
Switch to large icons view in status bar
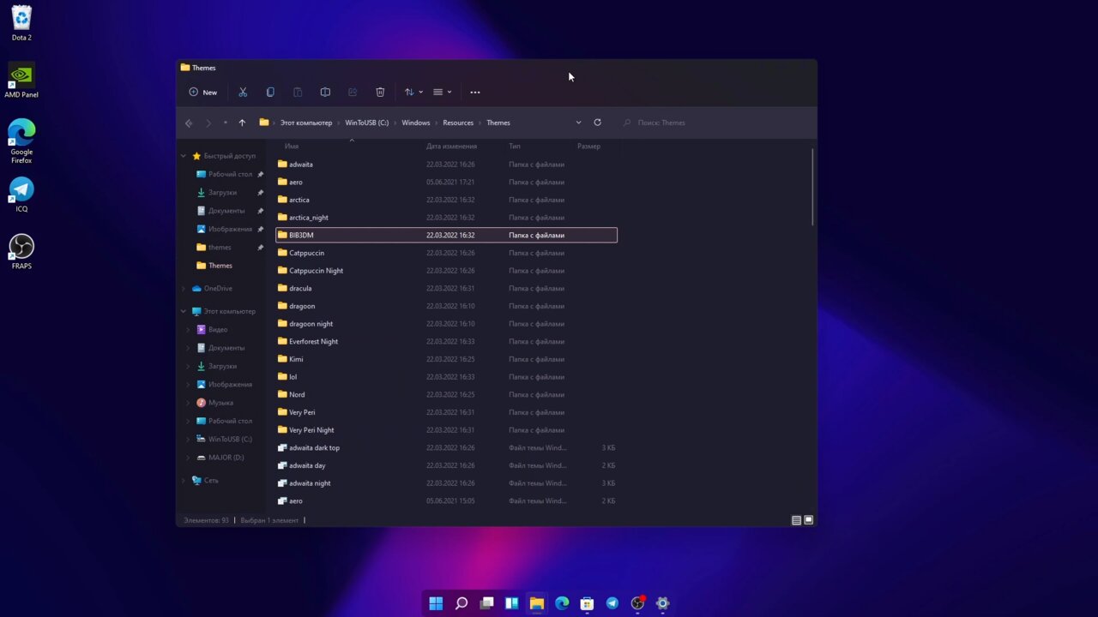807,520
